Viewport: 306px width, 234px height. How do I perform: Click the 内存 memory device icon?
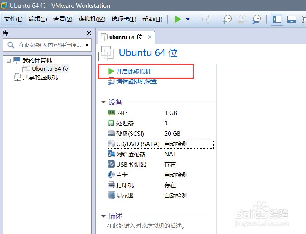(111, 113)
